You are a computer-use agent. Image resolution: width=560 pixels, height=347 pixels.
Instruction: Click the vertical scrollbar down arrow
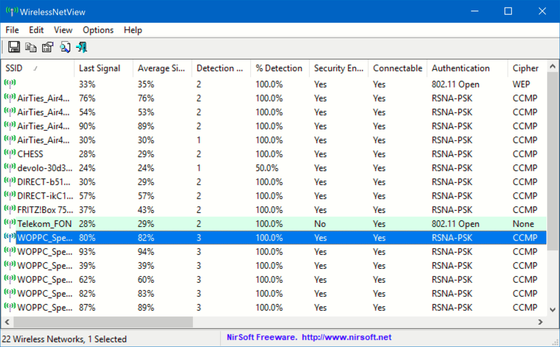pyautogui.click(x=553, y=310)
